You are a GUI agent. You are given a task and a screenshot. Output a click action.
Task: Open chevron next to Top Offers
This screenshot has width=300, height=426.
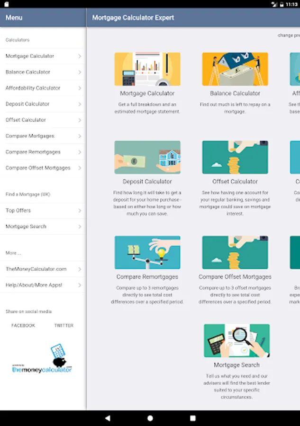(x=80, y=211)
